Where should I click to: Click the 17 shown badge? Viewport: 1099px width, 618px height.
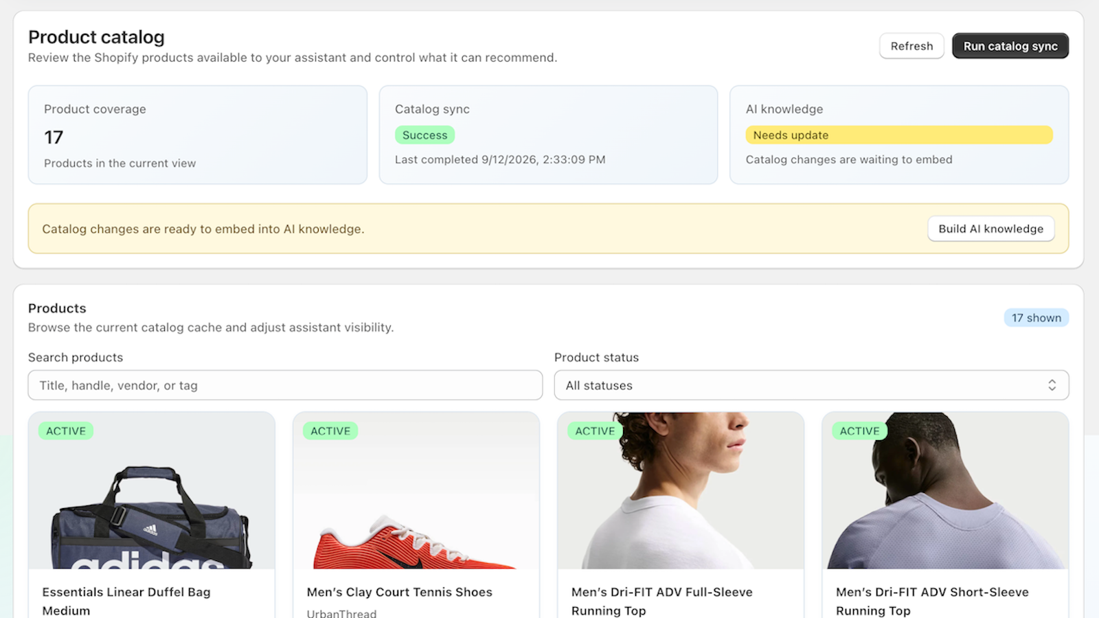[1036, 318]
